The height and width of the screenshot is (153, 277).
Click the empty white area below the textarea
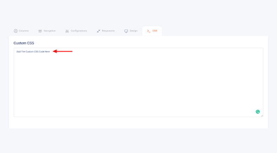pyautogui.click(x=138, y=122)
